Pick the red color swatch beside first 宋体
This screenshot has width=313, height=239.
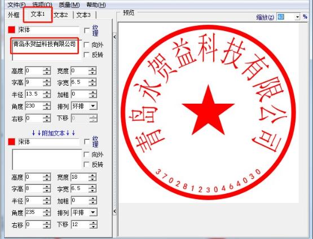(x=12, y=30)
